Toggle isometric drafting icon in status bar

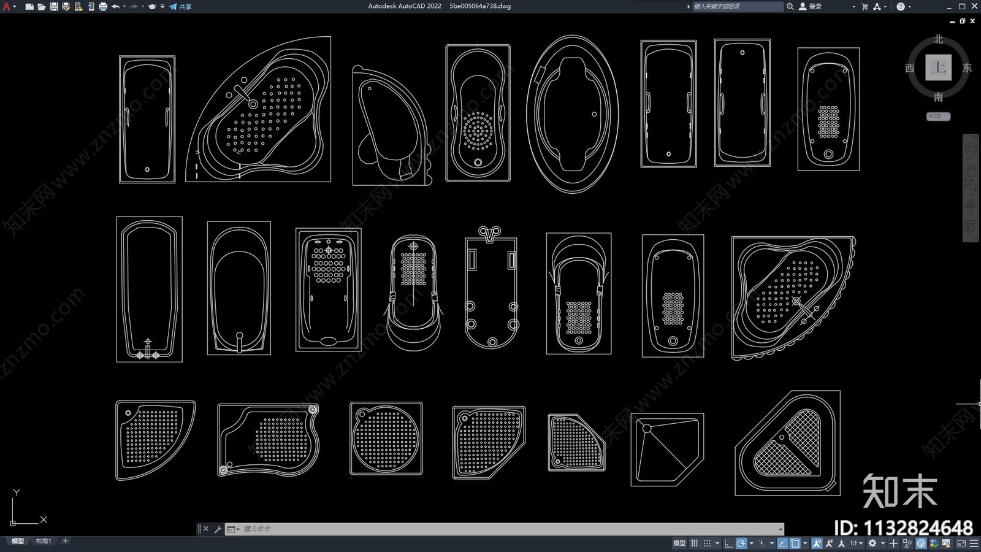tap(762, 543)
